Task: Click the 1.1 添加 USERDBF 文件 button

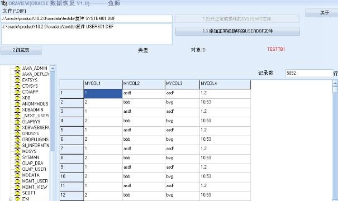Action: pyautogui.click(x=237, y=31)
